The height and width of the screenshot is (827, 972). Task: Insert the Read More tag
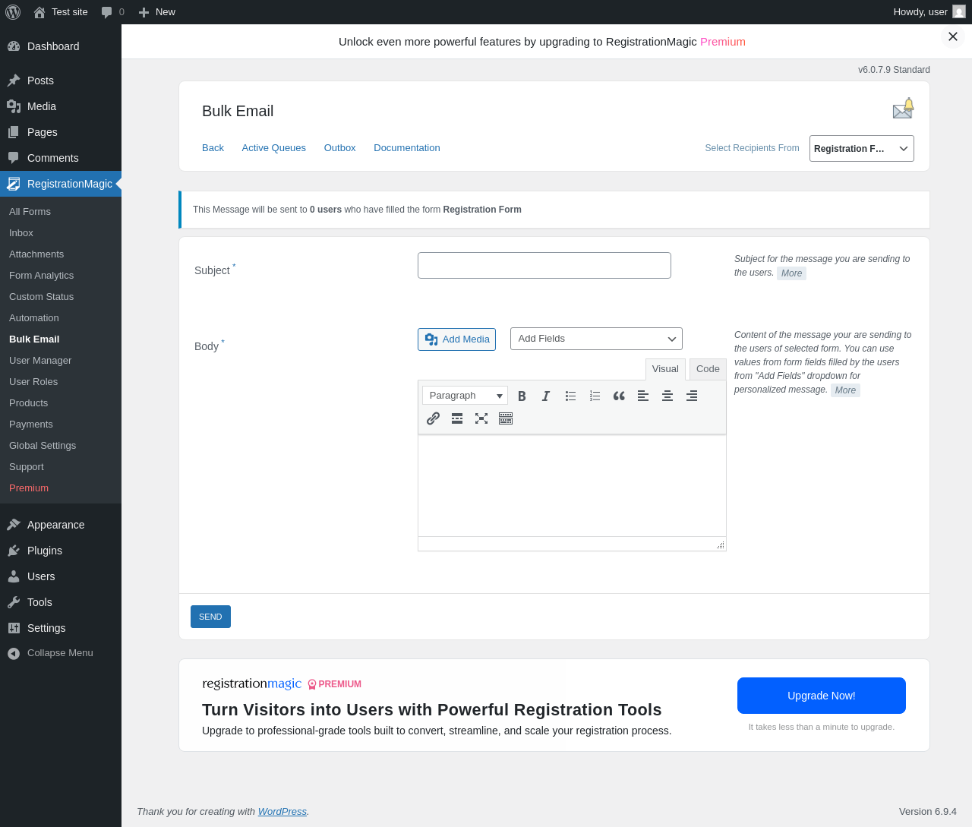[x=457, y=418]
